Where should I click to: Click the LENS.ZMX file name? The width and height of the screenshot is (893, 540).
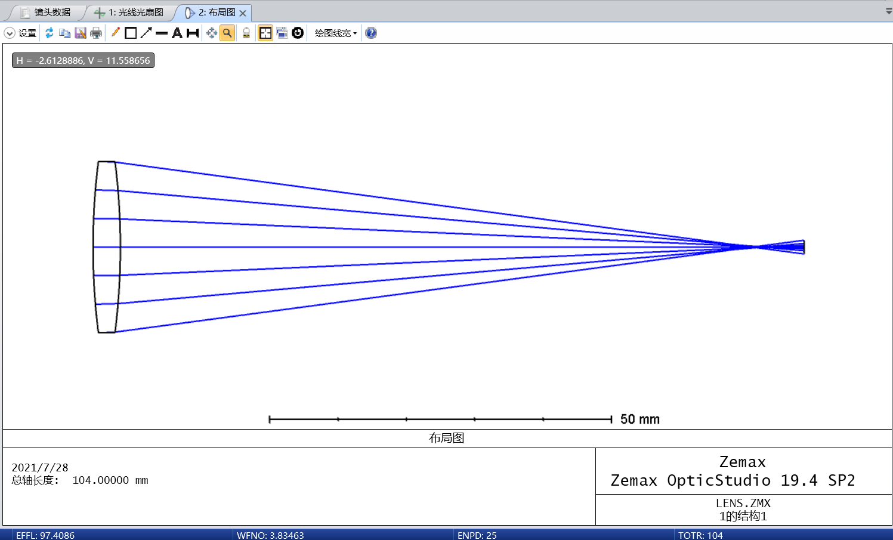[743, 503]
